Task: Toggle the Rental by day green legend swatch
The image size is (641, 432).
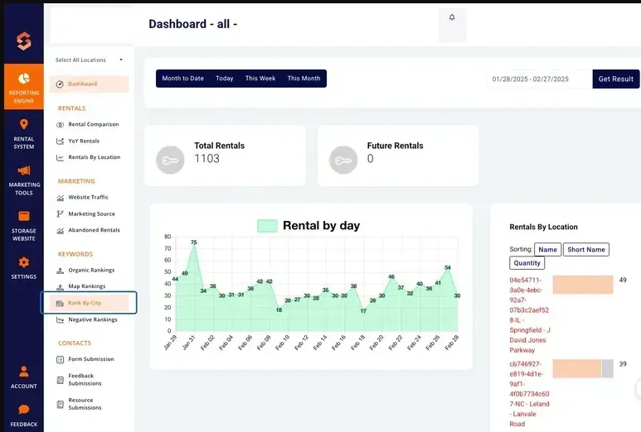Action: 267,226
